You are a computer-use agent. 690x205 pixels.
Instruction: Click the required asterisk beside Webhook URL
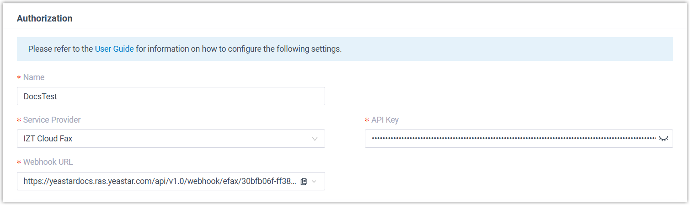(19, 162)
